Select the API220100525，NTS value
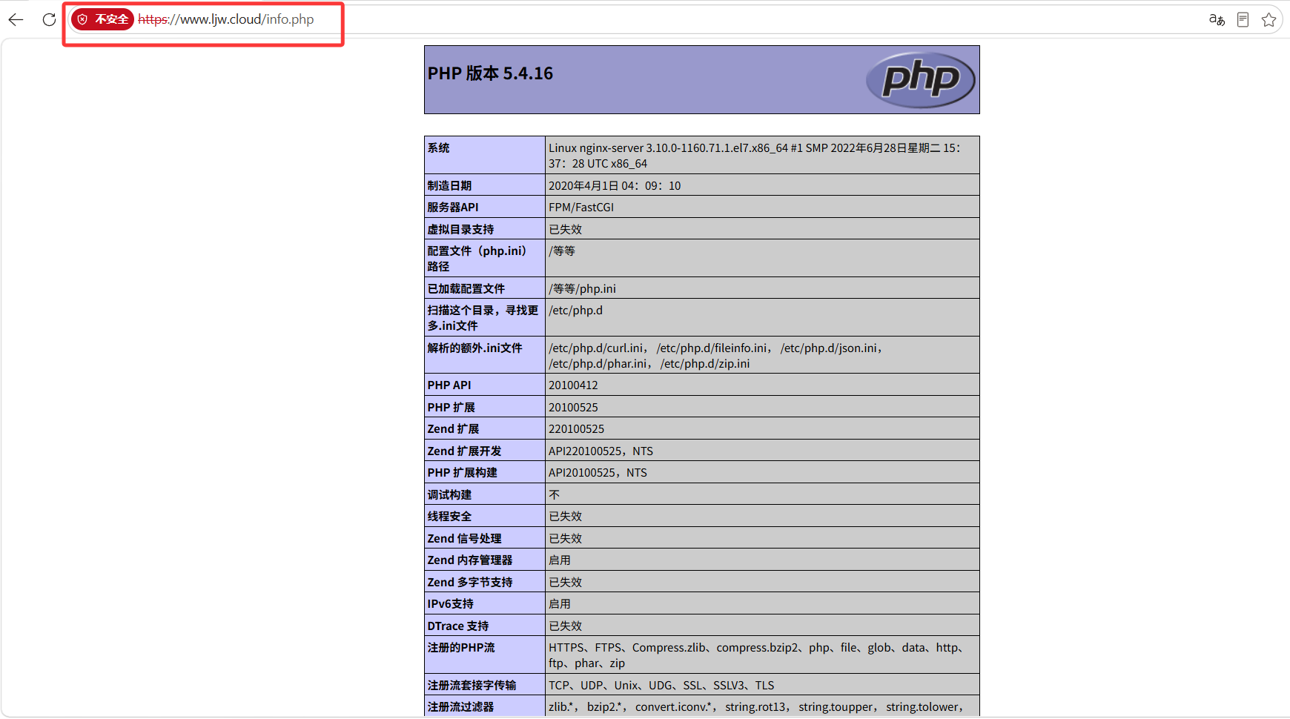Screen dimensions: 1290x719 tap(601, 451)
